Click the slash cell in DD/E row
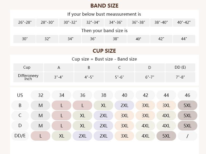The height and width of the screenshot is (154, 206). click(x=187, y=136)
